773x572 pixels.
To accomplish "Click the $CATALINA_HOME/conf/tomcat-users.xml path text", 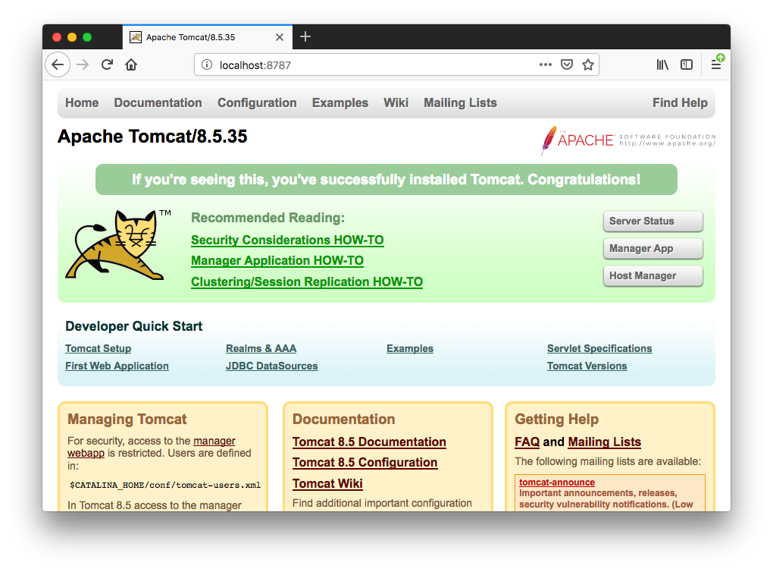I will click(x=165, y=486).
